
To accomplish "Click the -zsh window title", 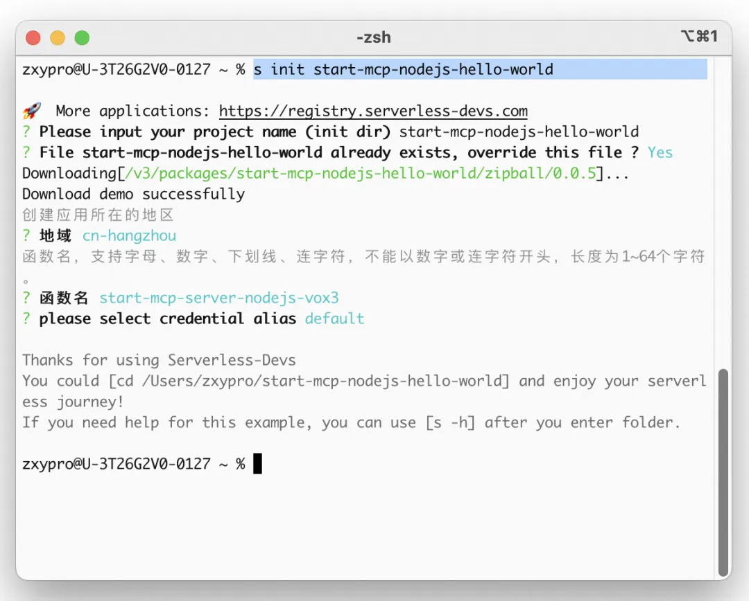I will [x=374, y=37].
